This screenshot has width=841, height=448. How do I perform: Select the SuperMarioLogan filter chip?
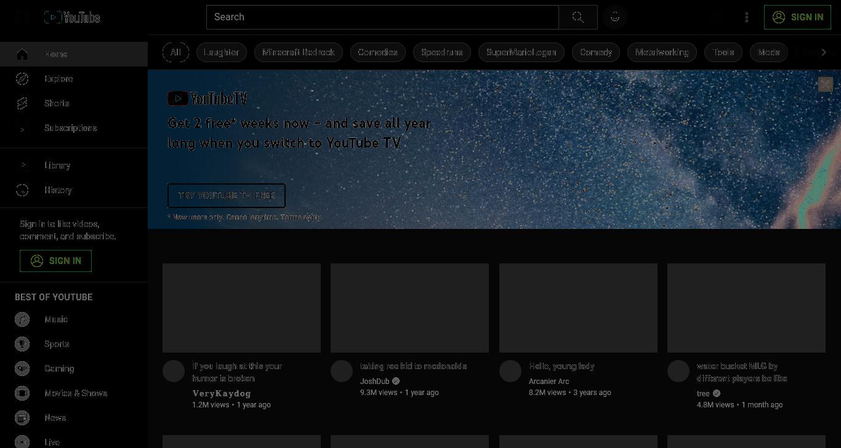tap(521, 52)
